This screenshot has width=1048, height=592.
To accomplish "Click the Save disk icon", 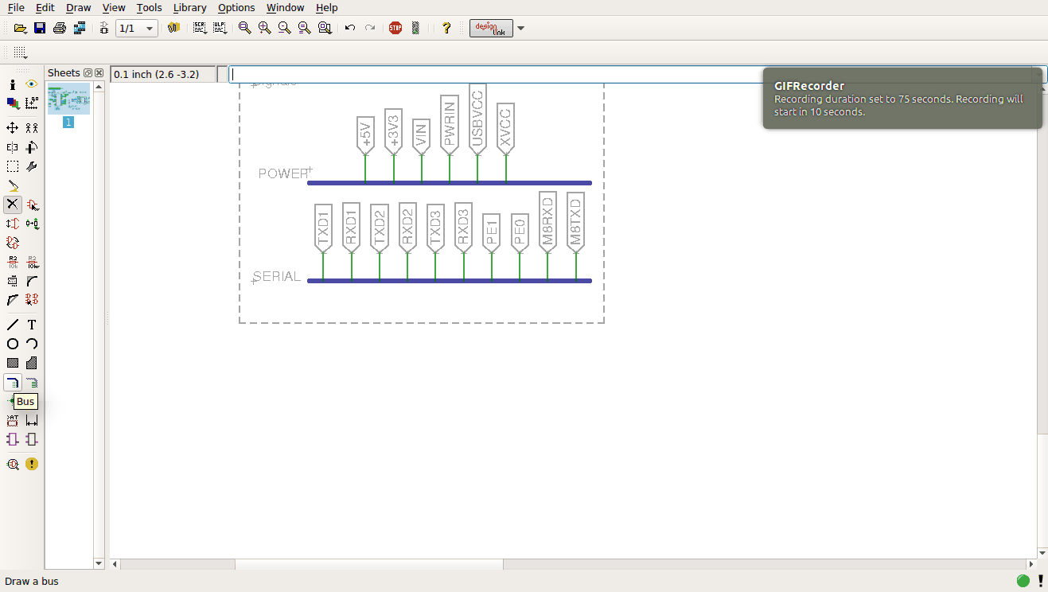I will [40, 28].
